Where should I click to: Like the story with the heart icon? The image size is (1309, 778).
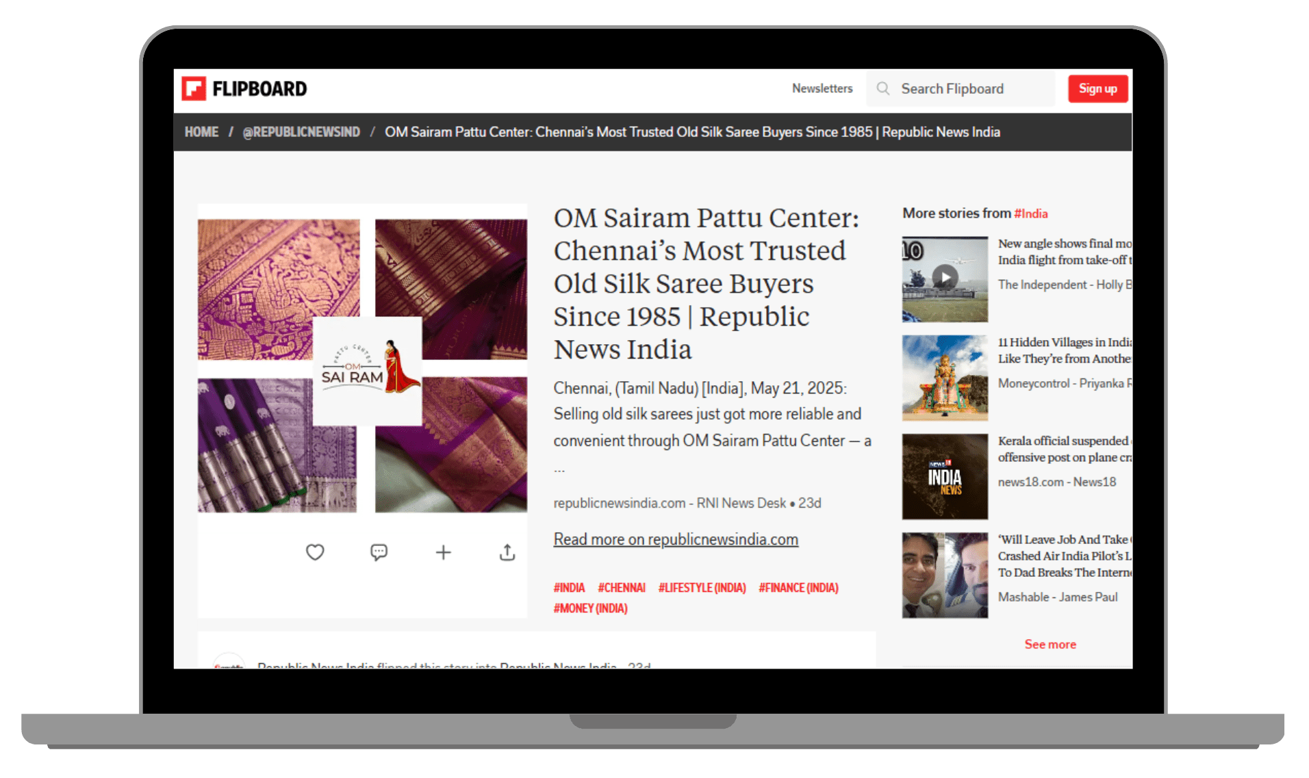click(315, 552)
